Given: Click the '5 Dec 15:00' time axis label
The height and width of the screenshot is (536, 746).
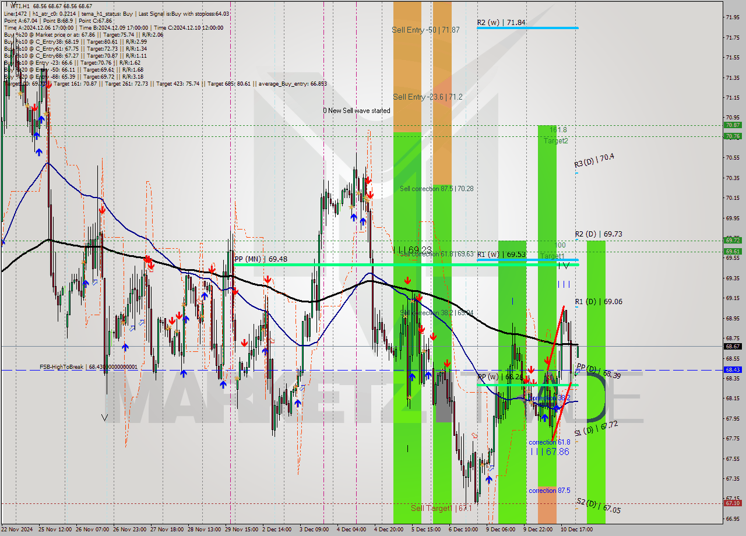Looking at the screenshot, I should [x=426, y=530].
